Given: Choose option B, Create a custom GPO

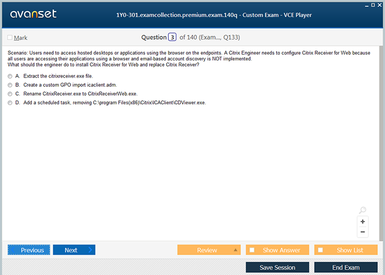Looking at the screenshot, I should (x=10, y=85).
